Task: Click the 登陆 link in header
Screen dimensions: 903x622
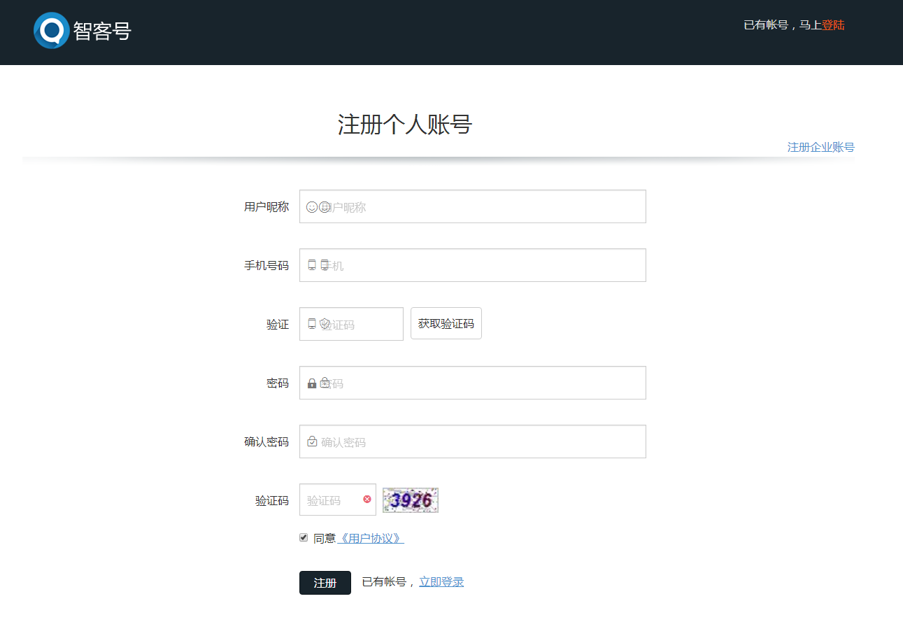Action: (x=832, y=25)
